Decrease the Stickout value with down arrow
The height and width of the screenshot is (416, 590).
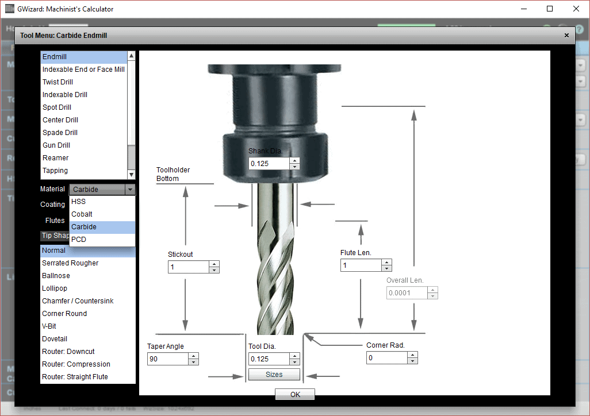[x=214, y=269]
